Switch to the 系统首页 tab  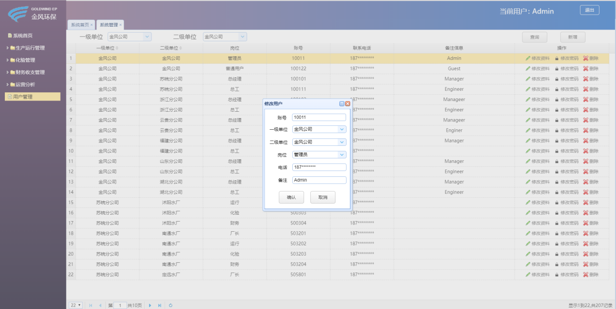tap(80, 25)
